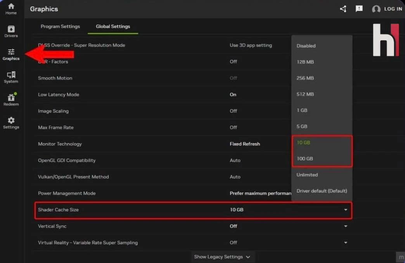Select Disabled in the dropdown list
The image size is (405, 263).
tap(306, 46)
